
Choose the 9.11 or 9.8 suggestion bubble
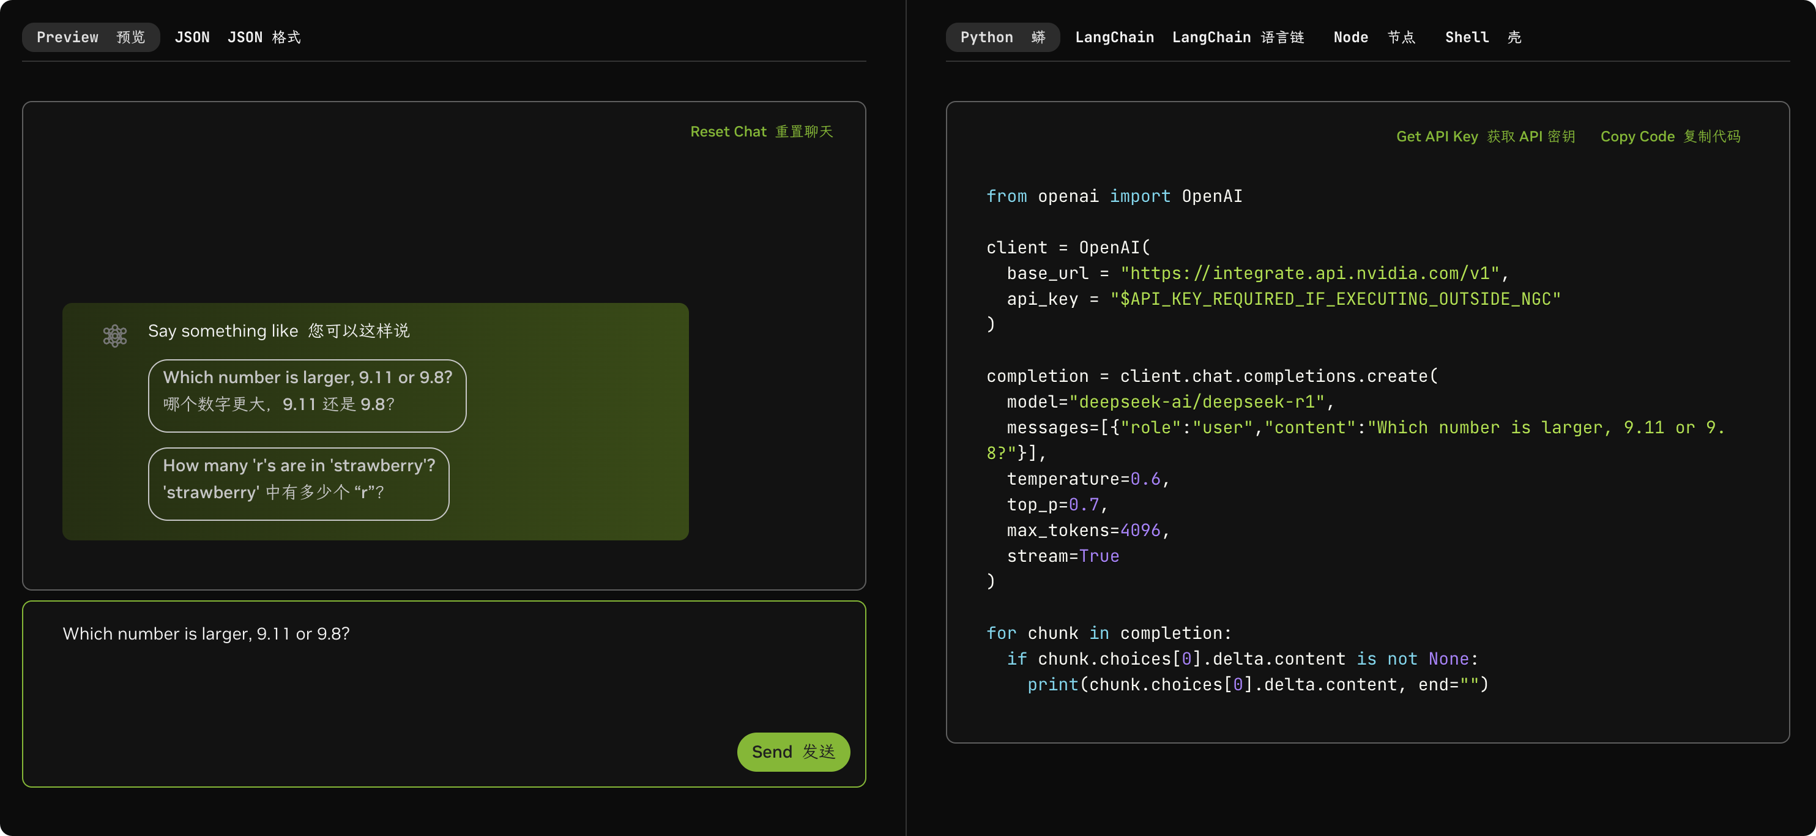[x=307, y=395]
